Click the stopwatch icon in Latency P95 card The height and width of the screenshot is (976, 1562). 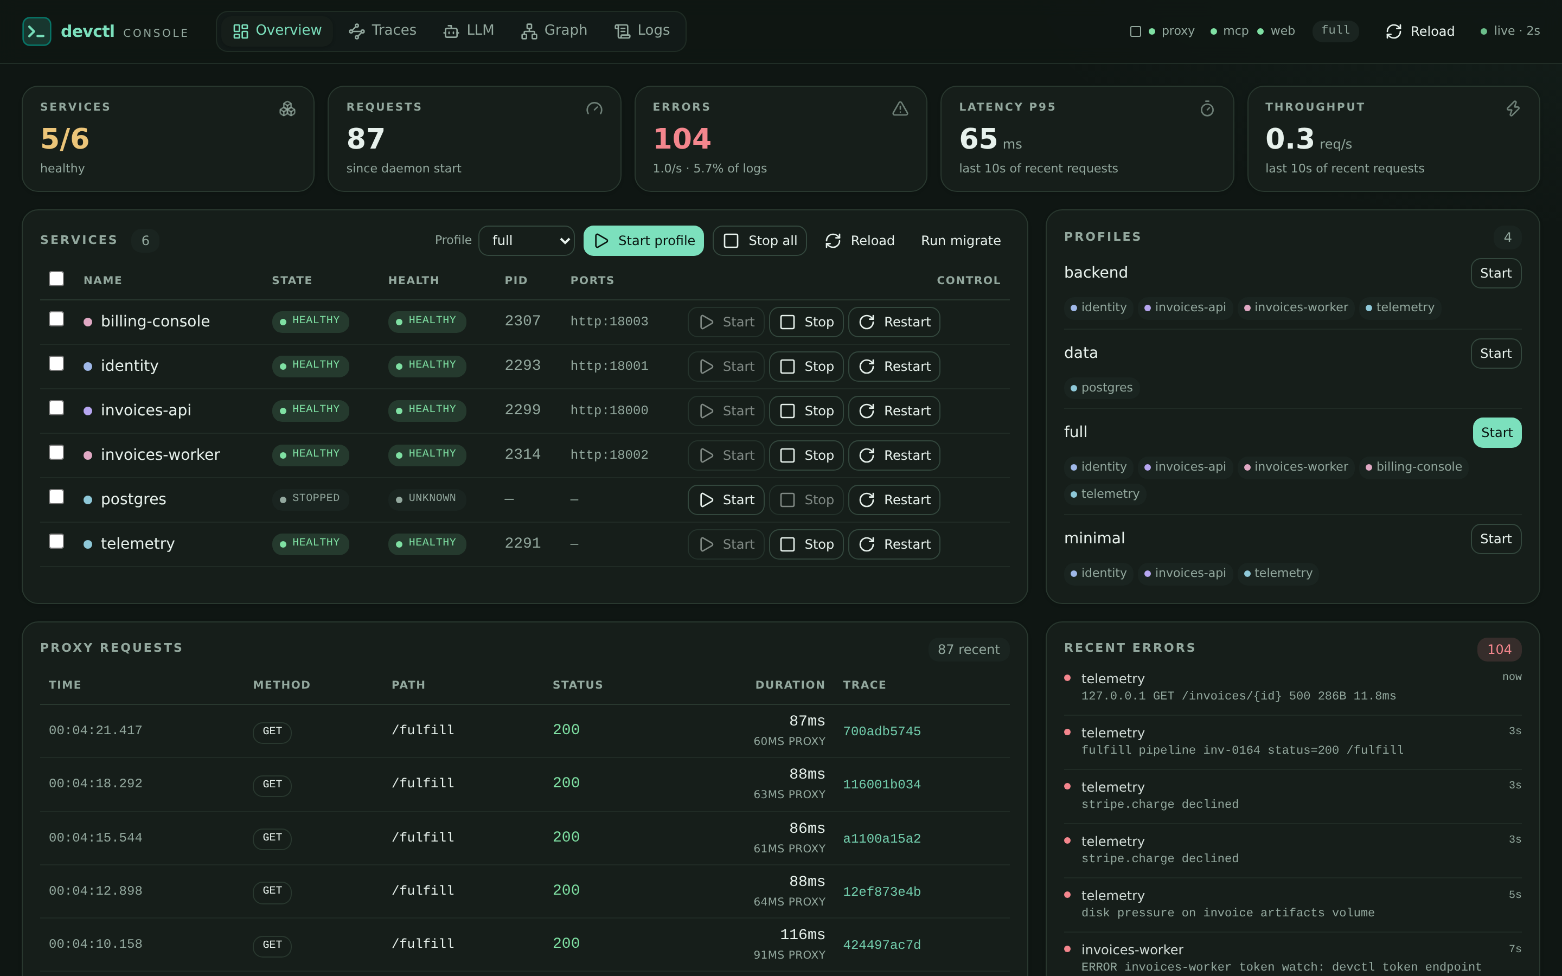pyautogui.click(x=1206, y=109)
